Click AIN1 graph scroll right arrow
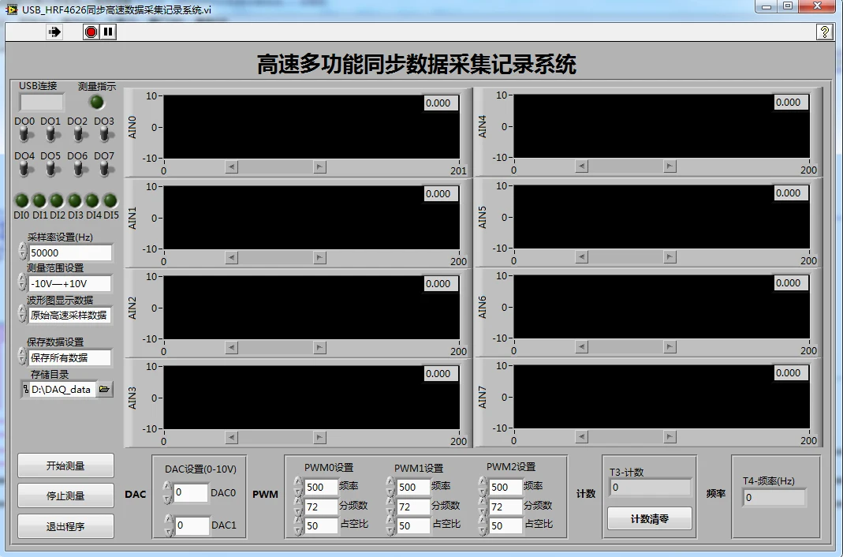 pyautogui.click(x=320, y=257)
